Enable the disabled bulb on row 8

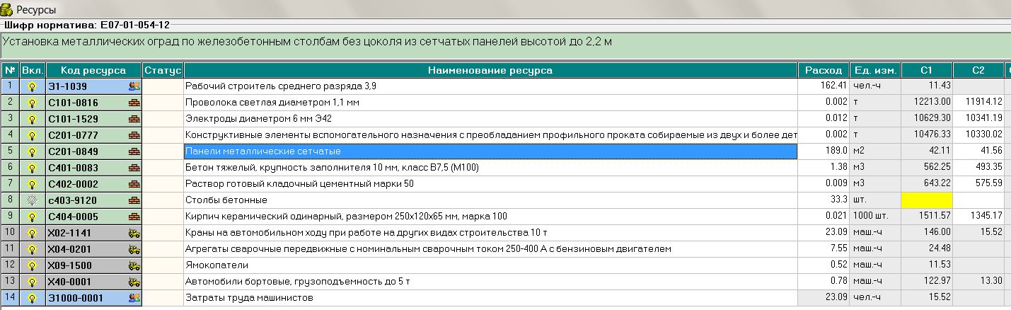point(32,200)
